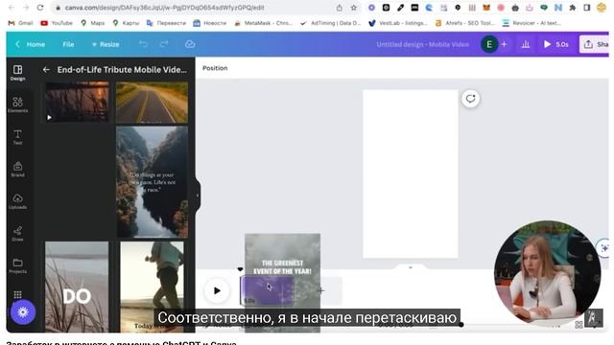Open the YouTube bookmark
The image size is (614, 345).
point(57,23)
